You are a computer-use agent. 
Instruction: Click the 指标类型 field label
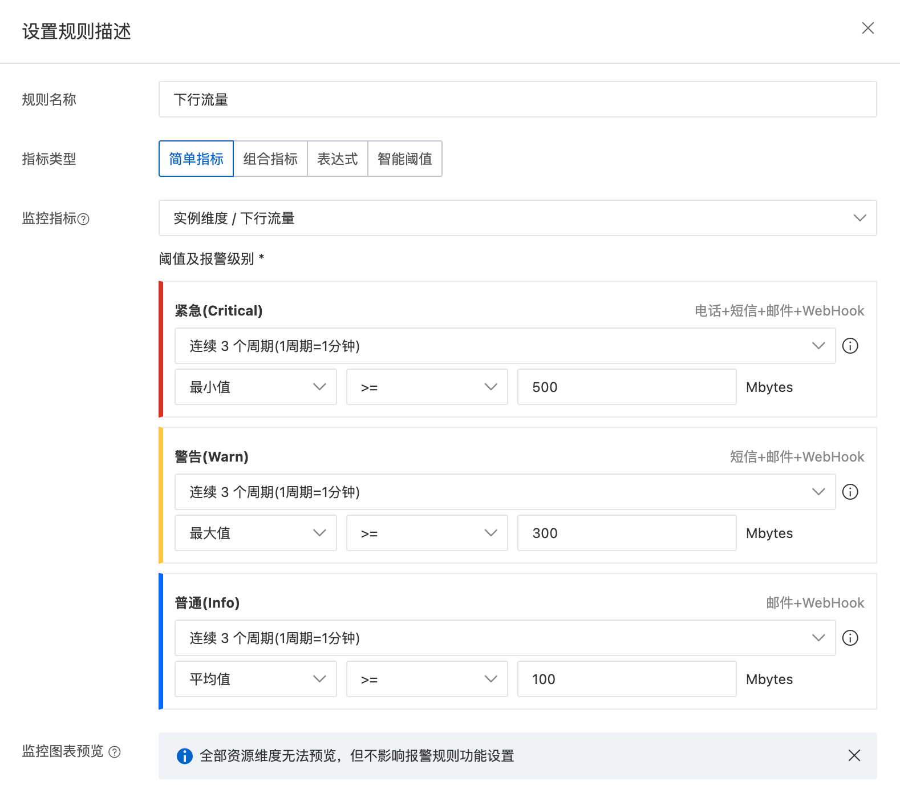click(x=49, y=159)
